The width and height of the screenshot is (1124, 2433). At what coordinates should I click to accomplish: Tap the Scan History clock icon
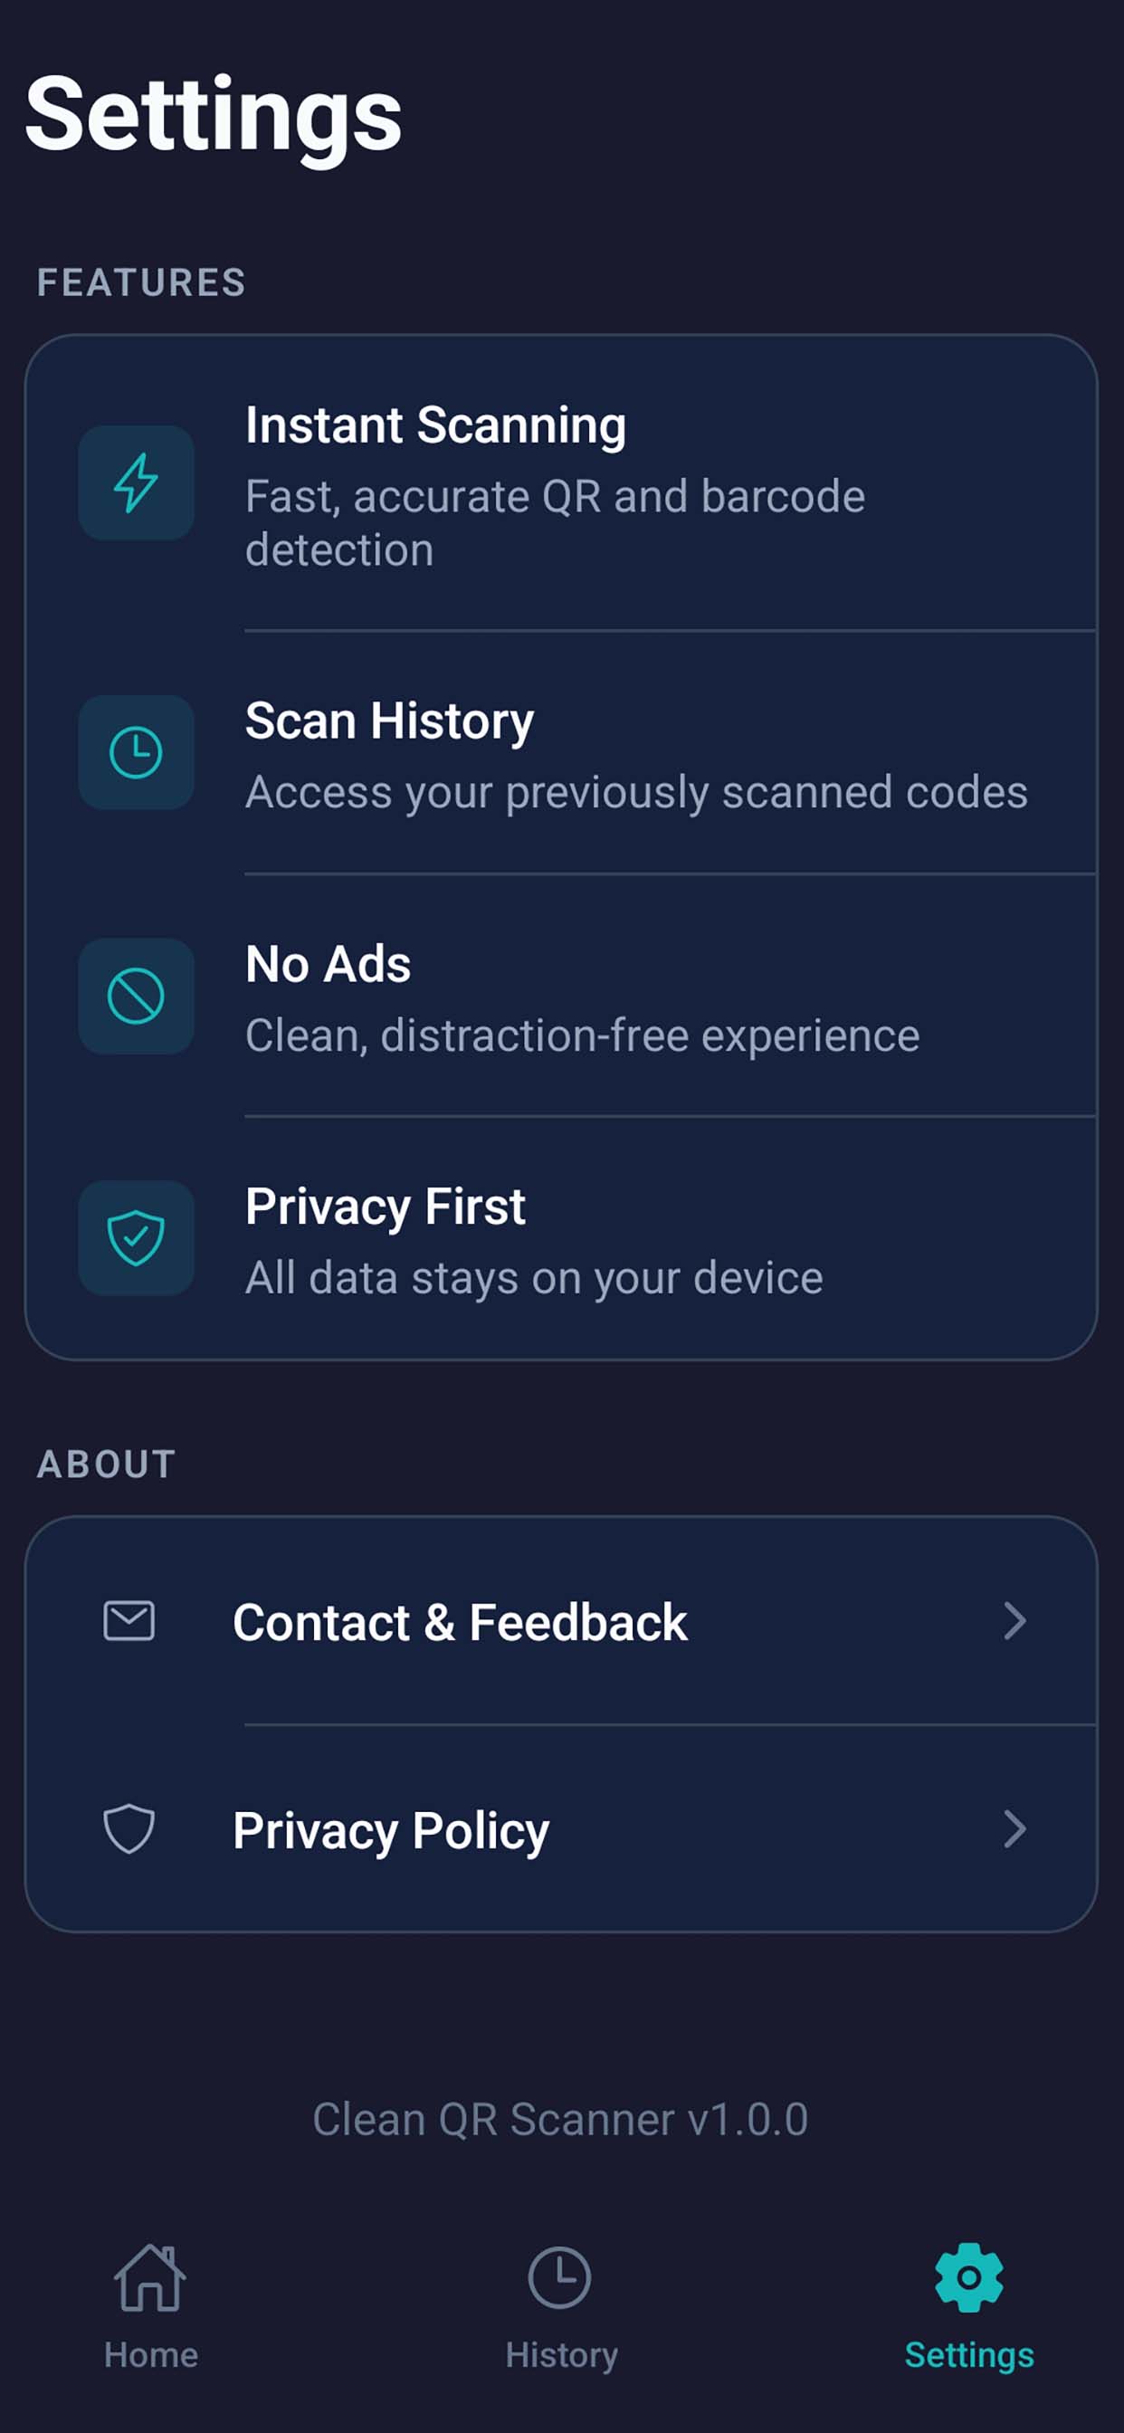point(136,753)
